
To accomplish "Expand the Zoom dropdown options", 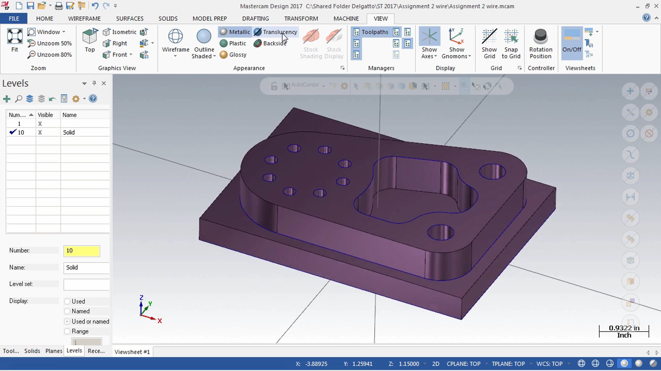I will coord(64,31).
